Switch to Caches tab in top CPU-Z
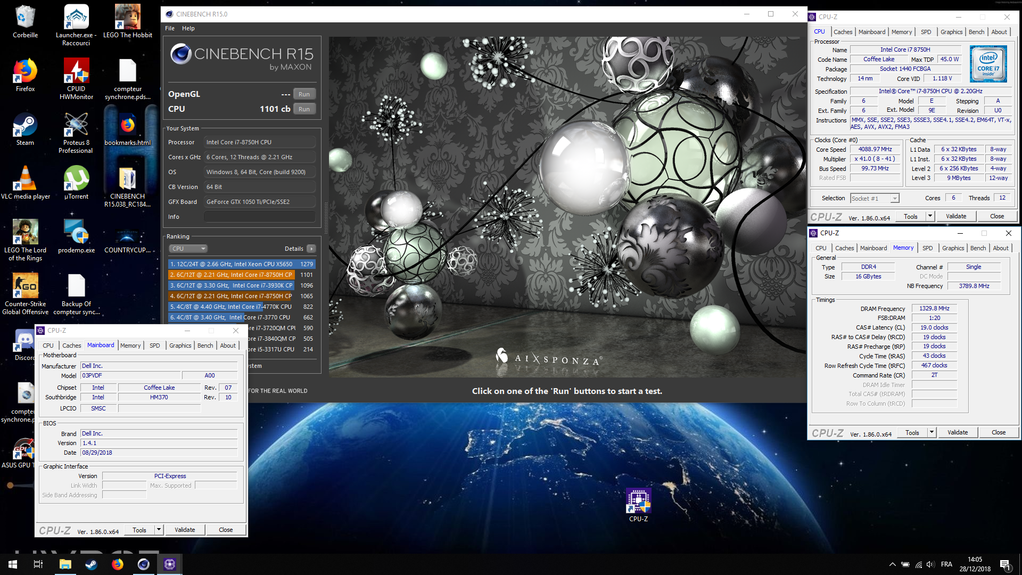The width and height of the screenshot is (1022, 575). pos(843,32)
